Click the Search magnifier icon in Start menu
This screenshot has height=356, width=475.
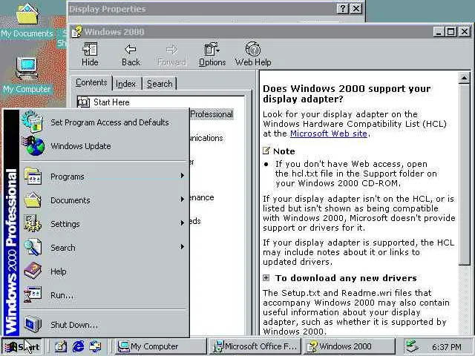(x=33, y=247)
